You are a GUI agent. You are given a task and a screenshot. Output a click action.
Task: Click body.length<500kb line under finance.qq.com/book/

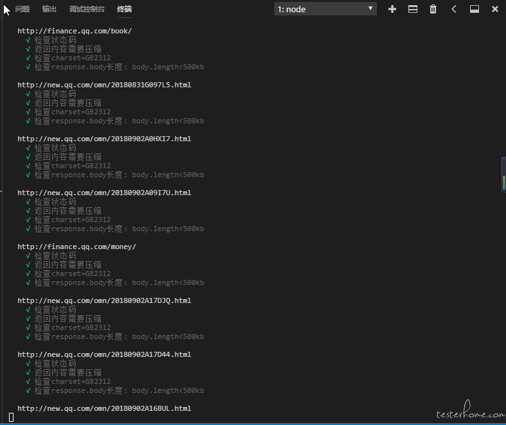coord(119,67)
